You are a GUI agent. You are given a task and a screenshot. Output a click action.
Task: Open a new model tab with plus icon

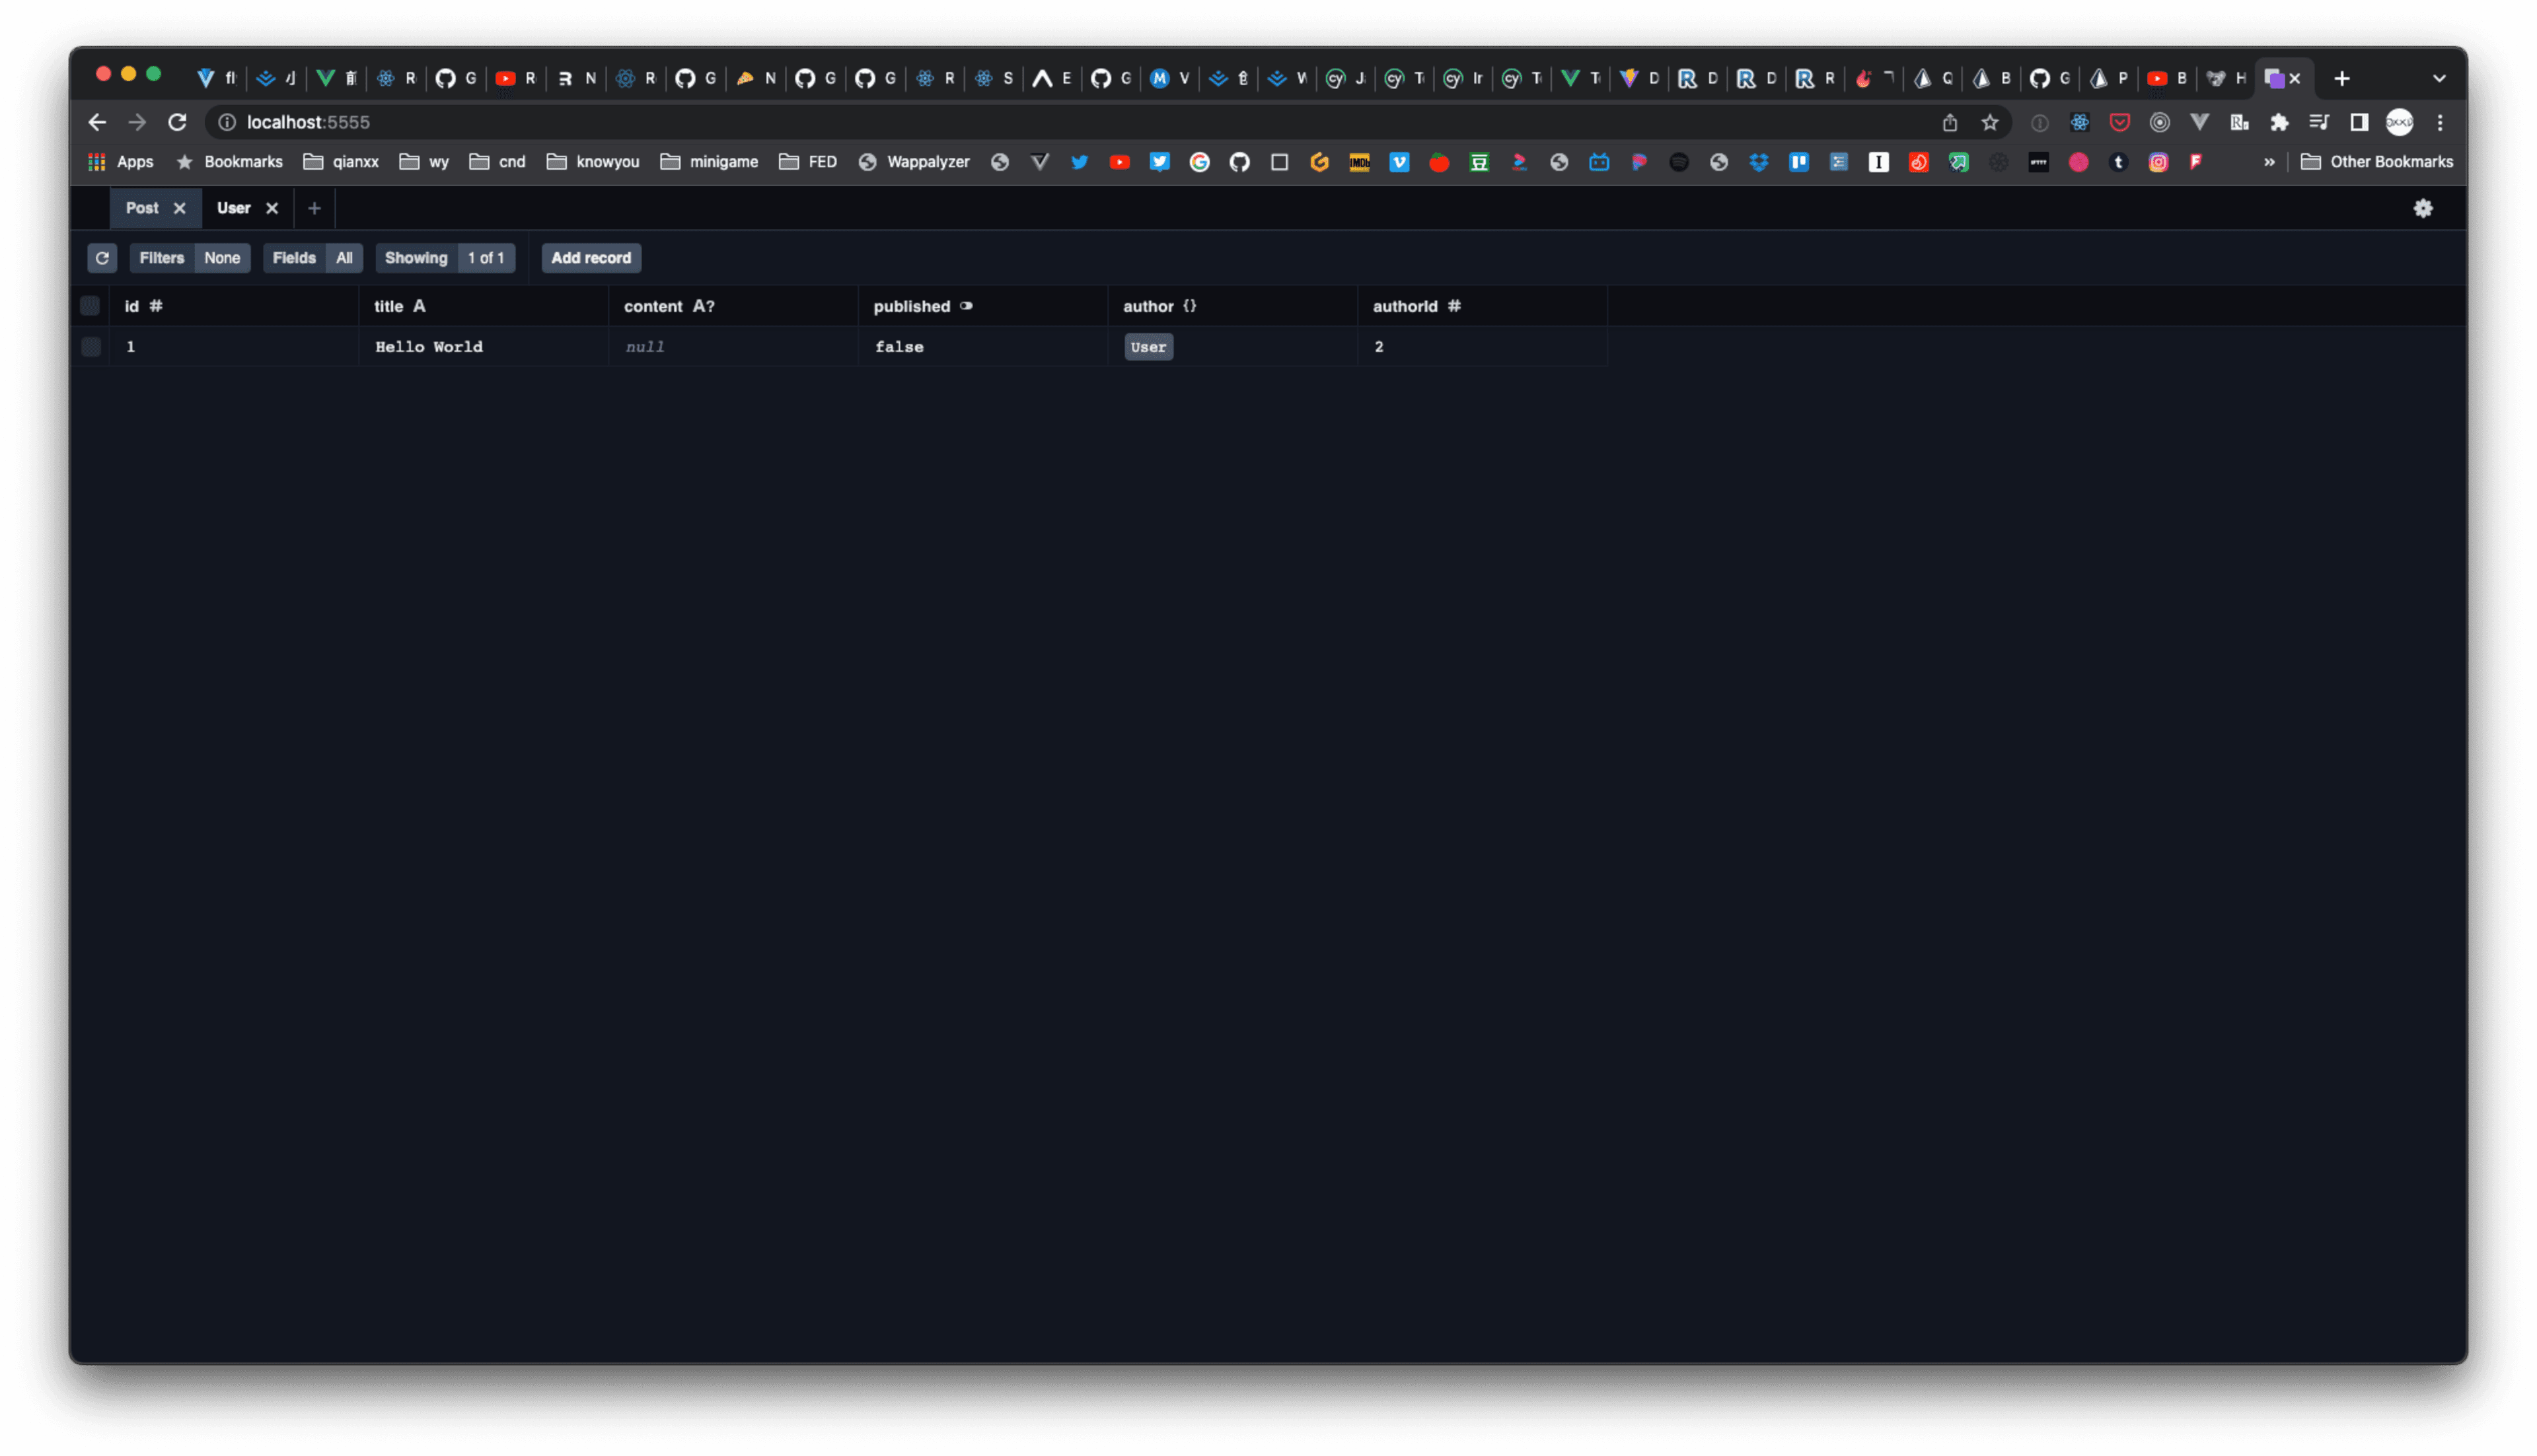click(x=314, y=208)
